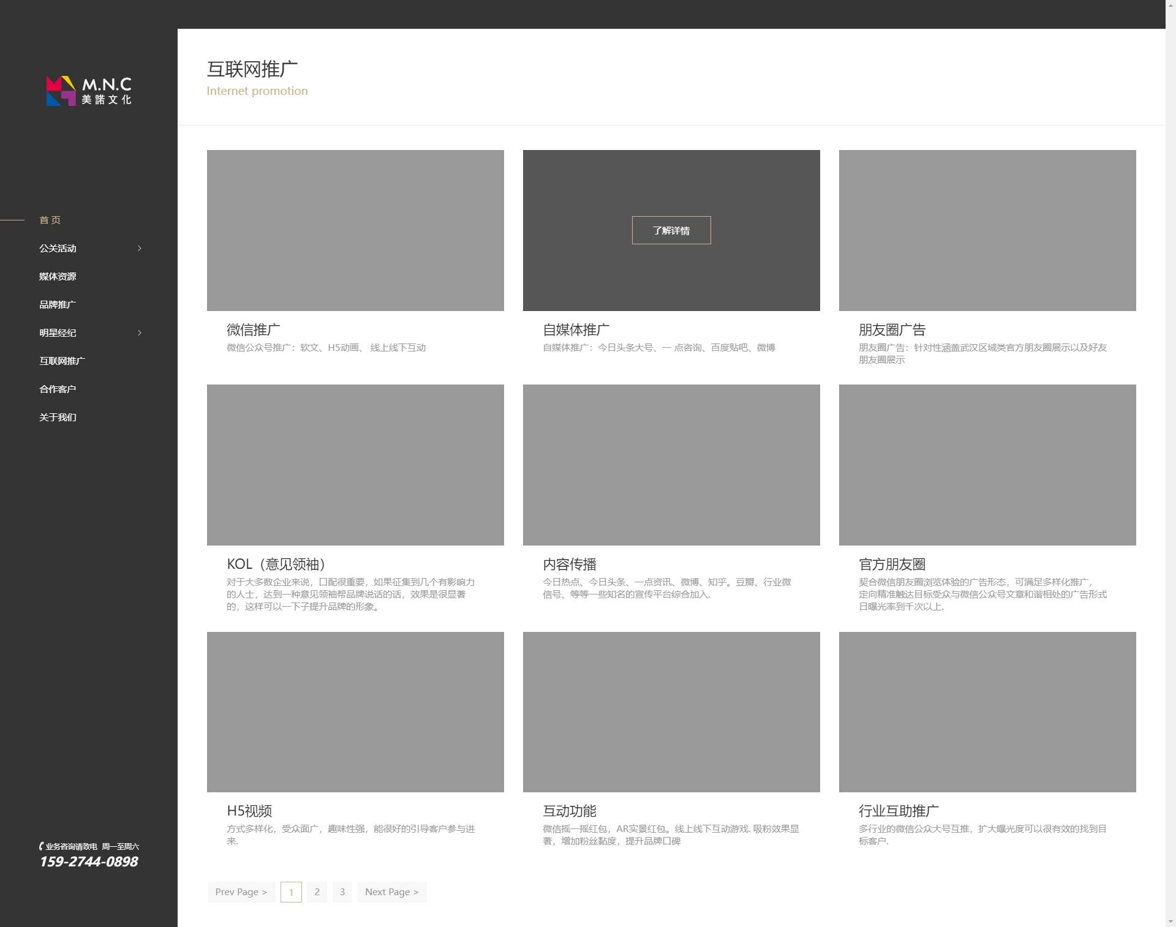
Task: Open the 首页 menu item
Action: [50, 220]
